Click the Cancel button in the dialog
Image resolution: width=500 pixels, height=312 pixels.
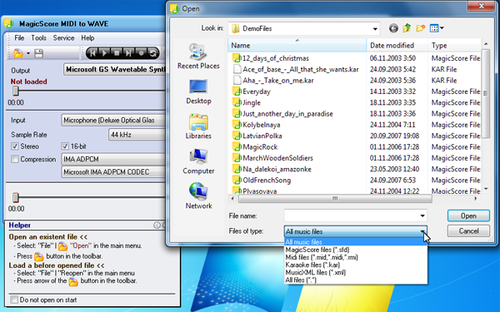tap(468, 230)
